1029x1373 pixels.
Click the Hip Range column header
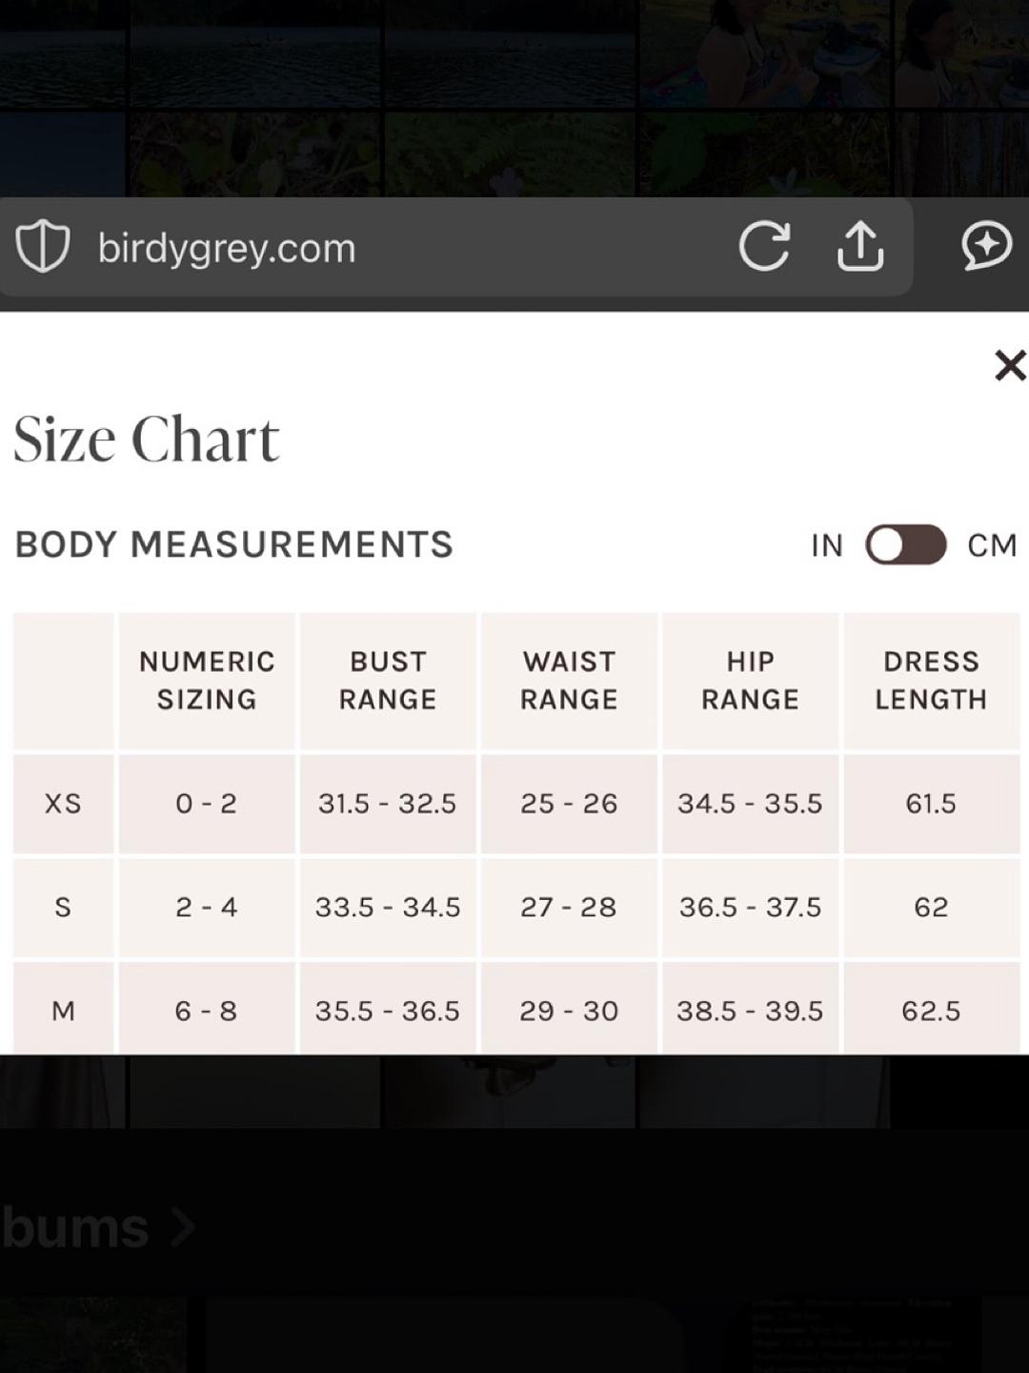coord(750,681)
